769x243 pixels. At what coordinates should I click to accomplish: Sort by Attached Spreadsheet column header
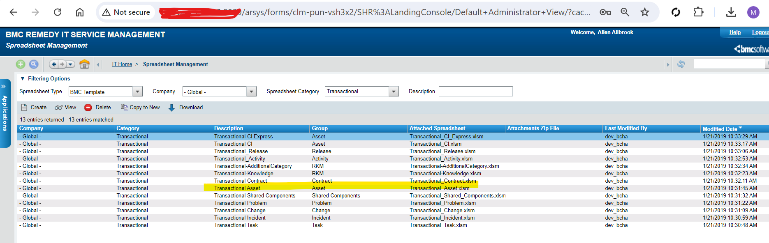coord(456,128)
